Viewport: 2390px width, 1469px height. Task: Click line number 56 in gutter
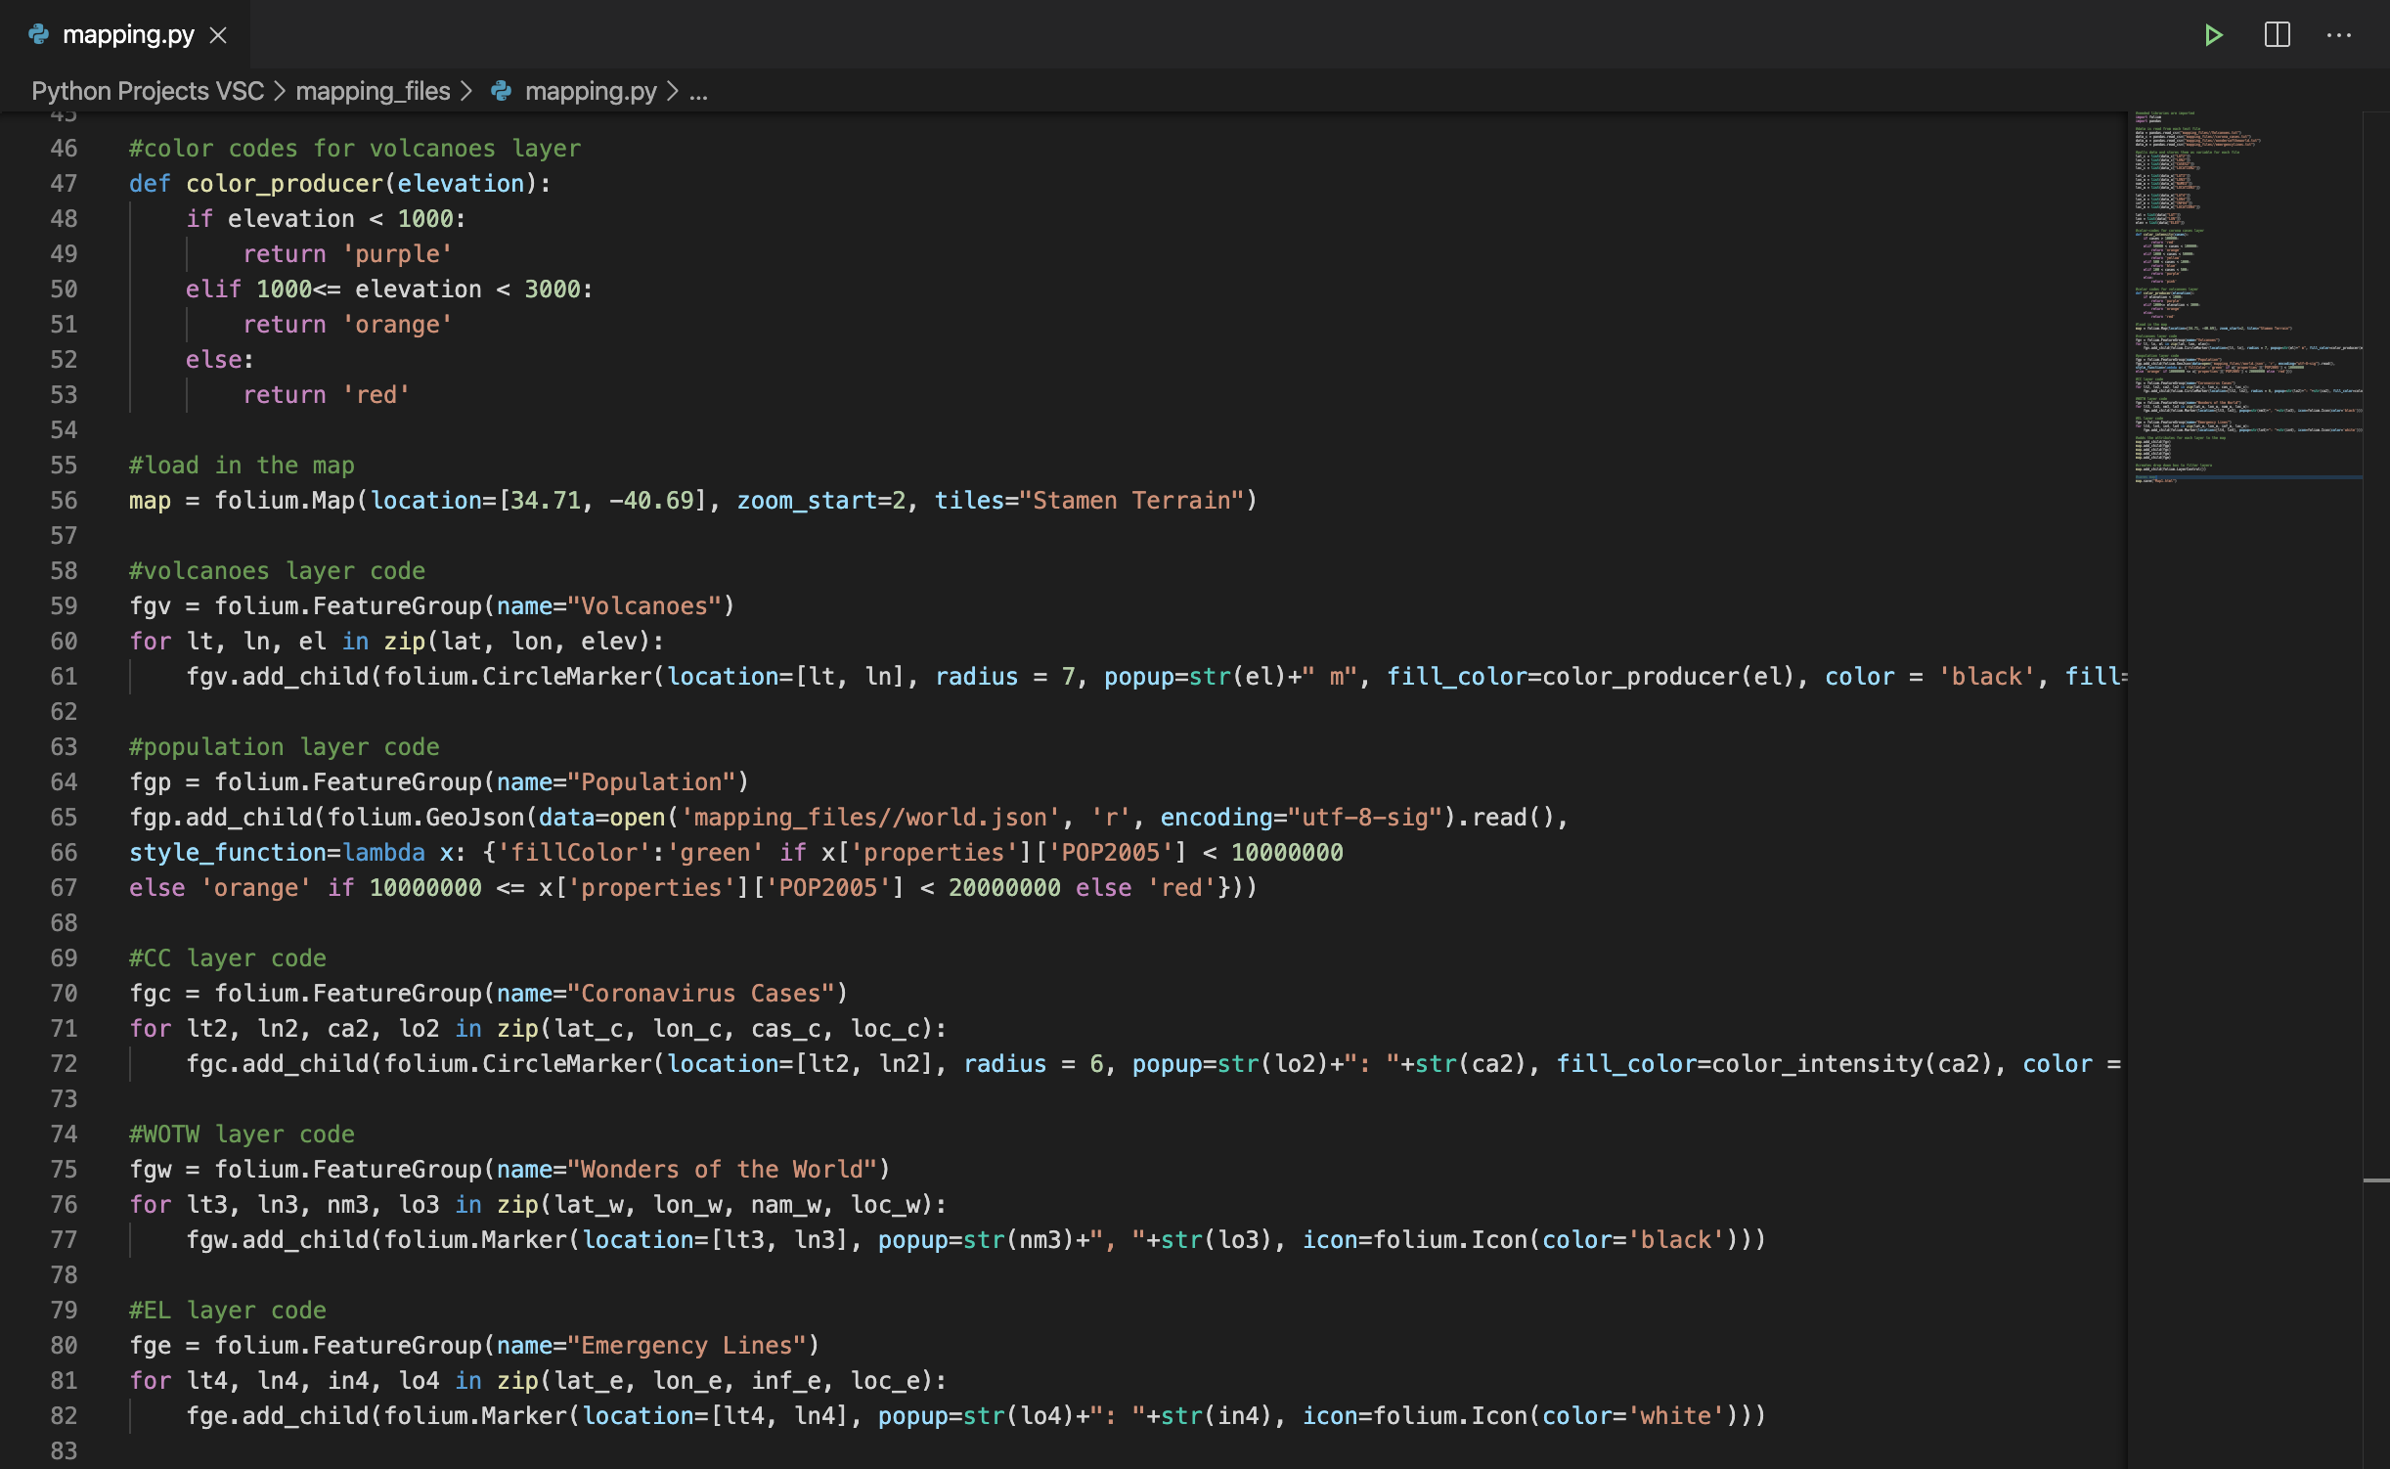click(x=64, y=501)
